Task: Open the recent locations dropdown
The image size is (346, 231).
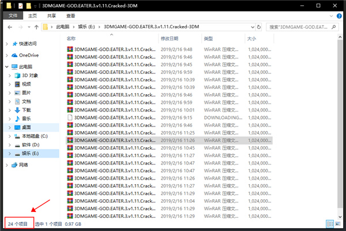Action: pyautogui.click(x=29, y=27)
